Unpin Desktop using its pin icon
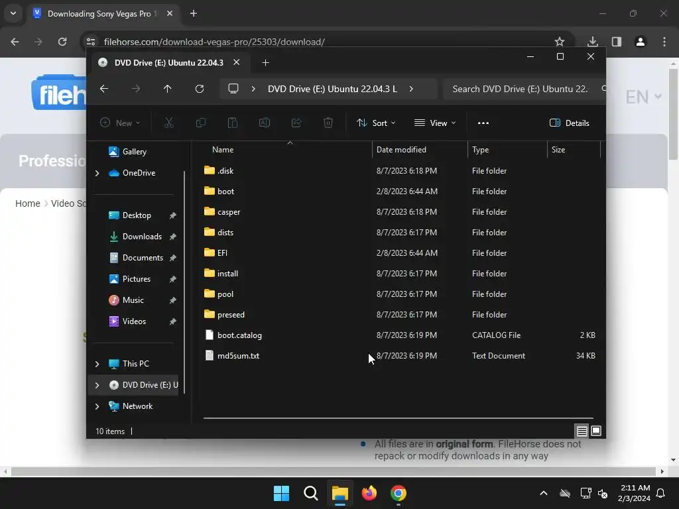679x509 pixels. click(173, 215)
